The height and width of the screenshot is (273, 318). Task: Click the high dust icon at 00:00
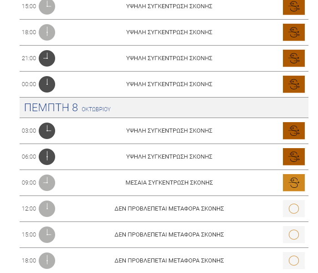294,84
